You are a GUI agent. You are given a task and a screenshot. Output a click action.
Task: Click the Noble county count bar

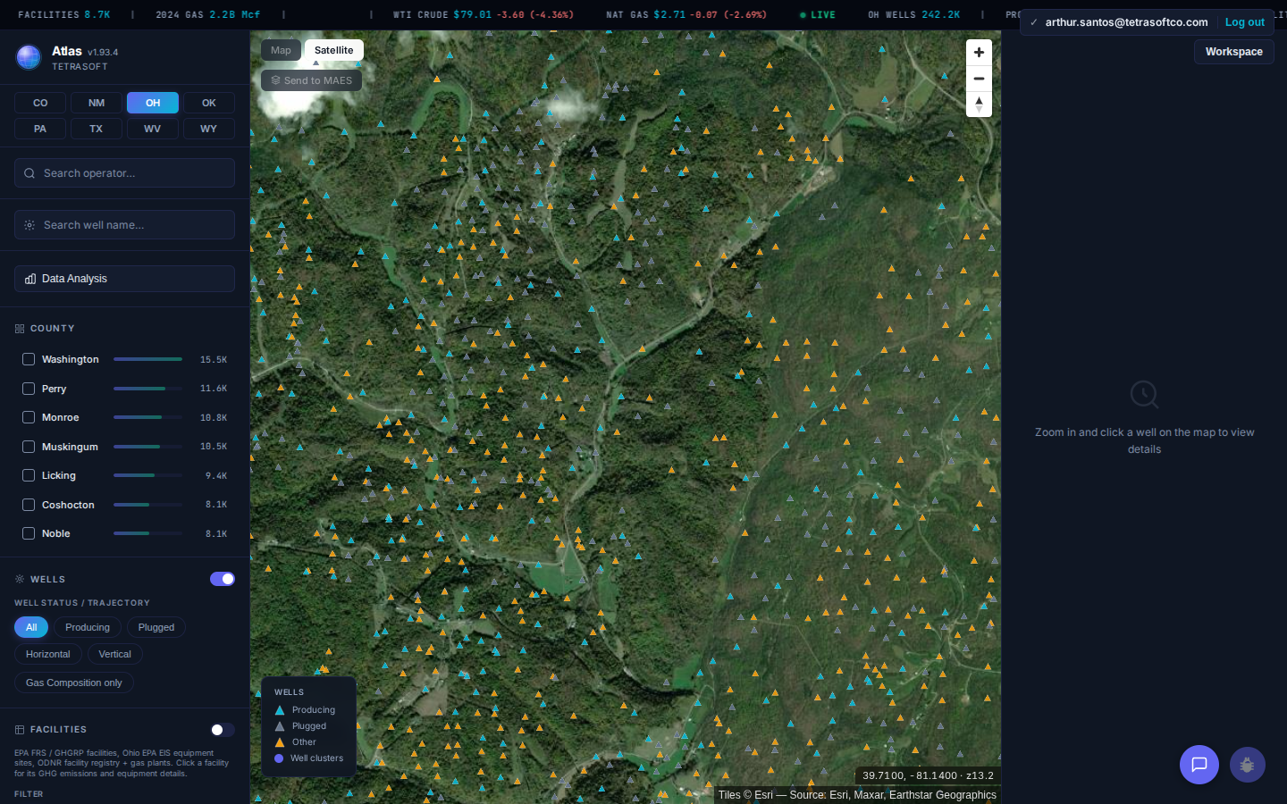(147, 533)
